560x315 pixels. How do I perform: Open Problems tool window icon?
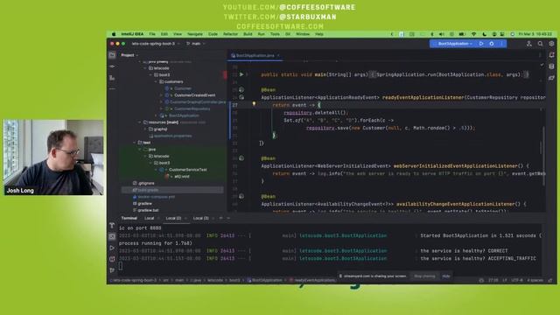tap(112, 259)
